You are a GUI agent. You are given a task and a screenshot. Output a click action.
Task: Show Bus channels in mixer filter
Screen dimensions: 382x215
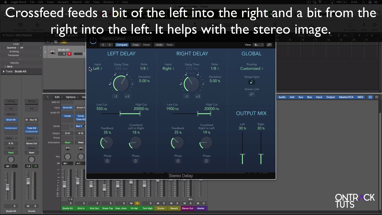pyautogui.click(x=309, y=97)
